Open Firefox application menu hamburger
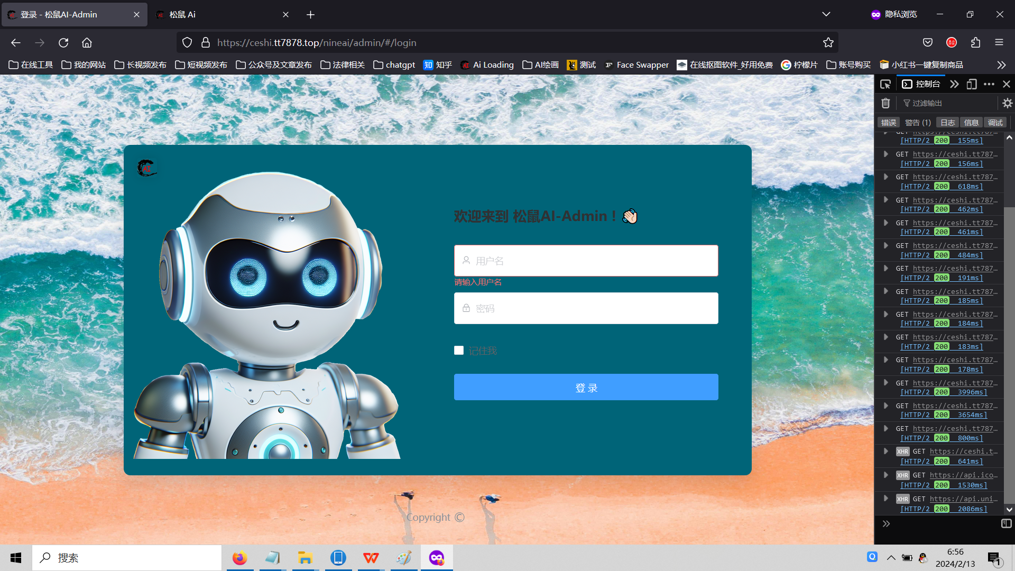Image resolution: width=1015 pixels, height=571 pixels. click(999, 43)
